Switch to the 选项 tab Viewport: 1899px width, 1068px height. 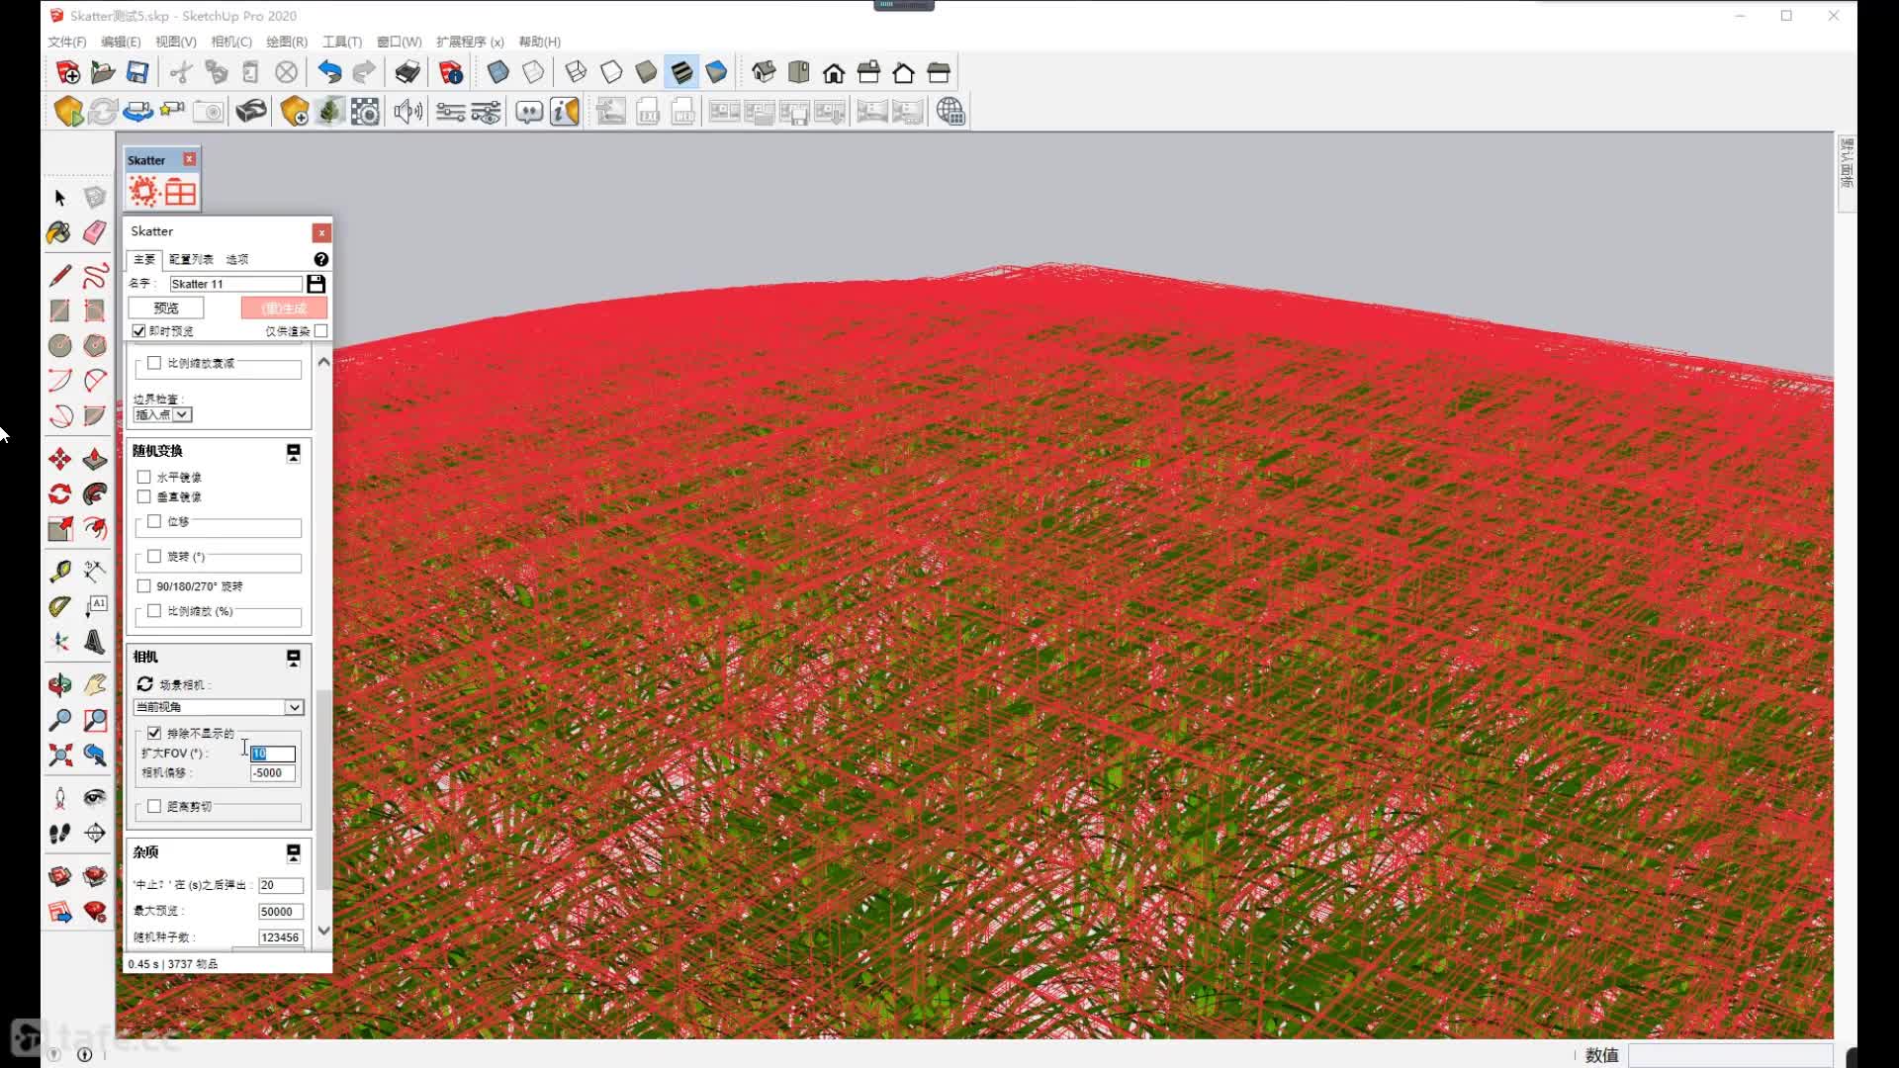point(237,259)
